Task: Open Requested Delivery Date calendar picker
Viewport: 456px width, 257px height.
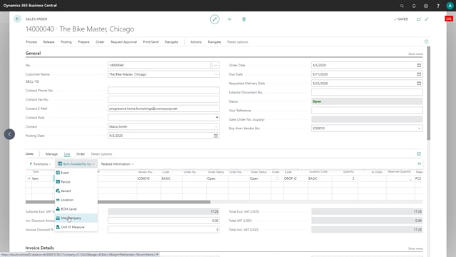Action: tap(419, 84)
